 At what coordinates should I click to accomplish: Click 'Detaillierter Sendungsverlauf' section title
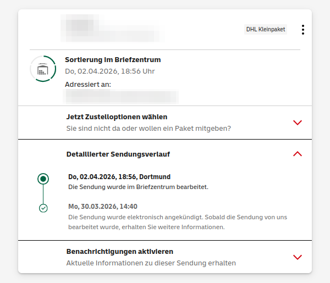coord(118,154)
